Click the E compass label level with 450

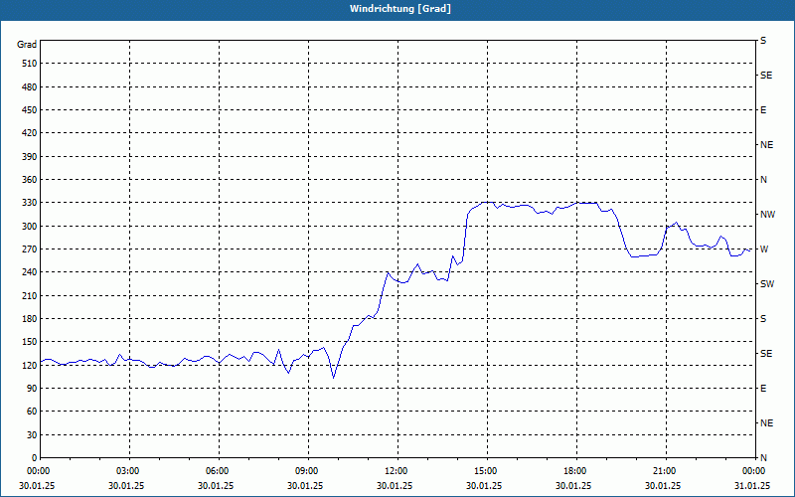tap(763, 110)
